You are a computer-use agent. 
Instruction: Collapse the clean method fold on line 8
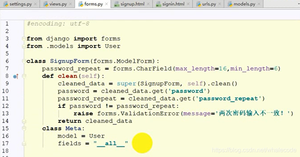click(24, 76)
